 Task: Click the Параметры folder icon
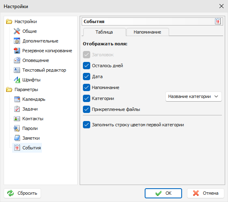(x=9, y=89)
